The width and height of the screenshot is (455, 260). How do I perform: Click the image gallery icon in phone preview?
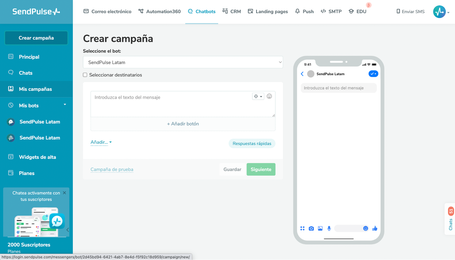tap(320, 228)
